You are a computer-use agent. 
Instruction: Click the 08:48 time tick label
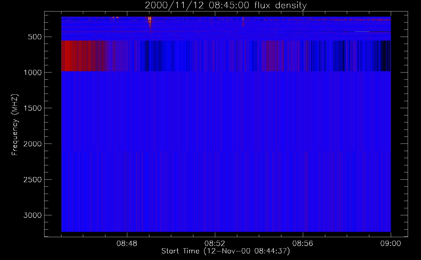pos(127,244)
